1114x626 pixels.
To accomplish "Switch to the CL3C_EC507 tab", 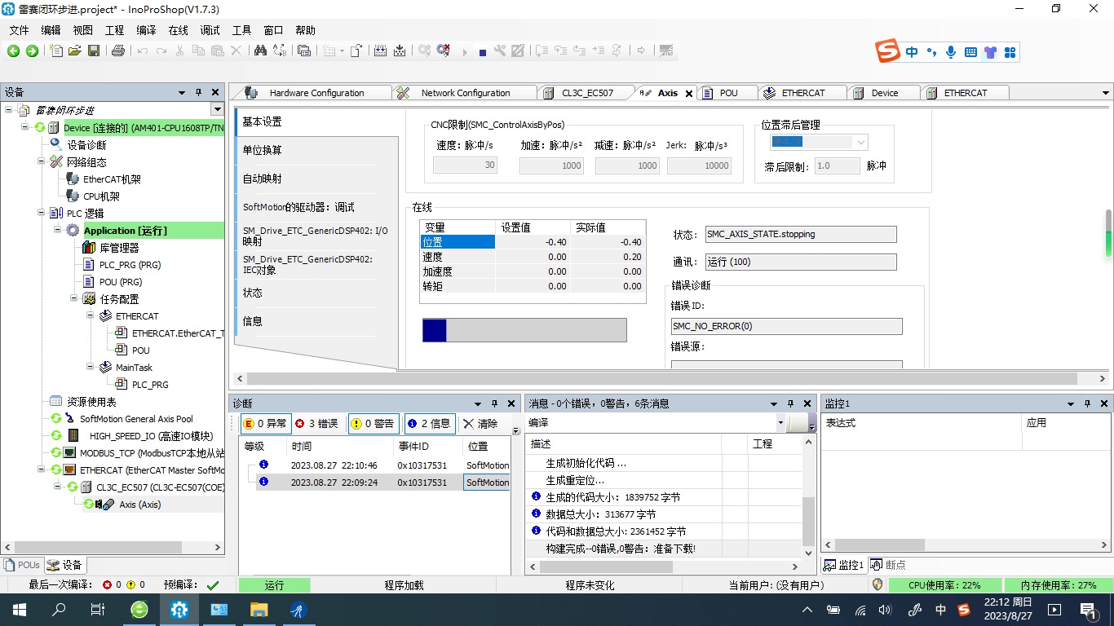I will coord(586,93).
